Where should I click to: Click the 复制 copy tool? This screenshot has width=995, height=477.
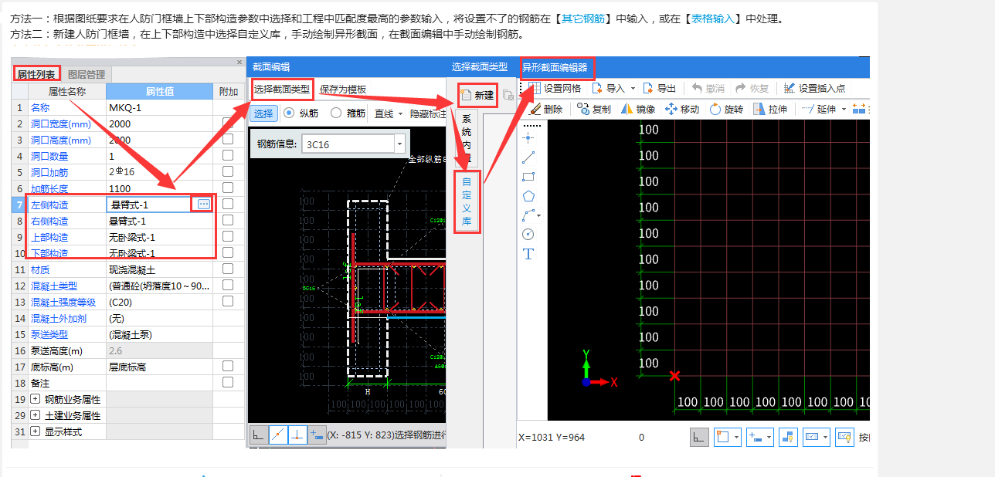pyautogui.click(x=593, y=110)
